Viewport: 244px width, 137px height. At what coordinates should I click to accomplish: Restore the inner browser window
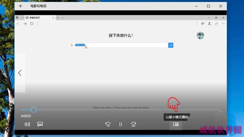[216, 18]
